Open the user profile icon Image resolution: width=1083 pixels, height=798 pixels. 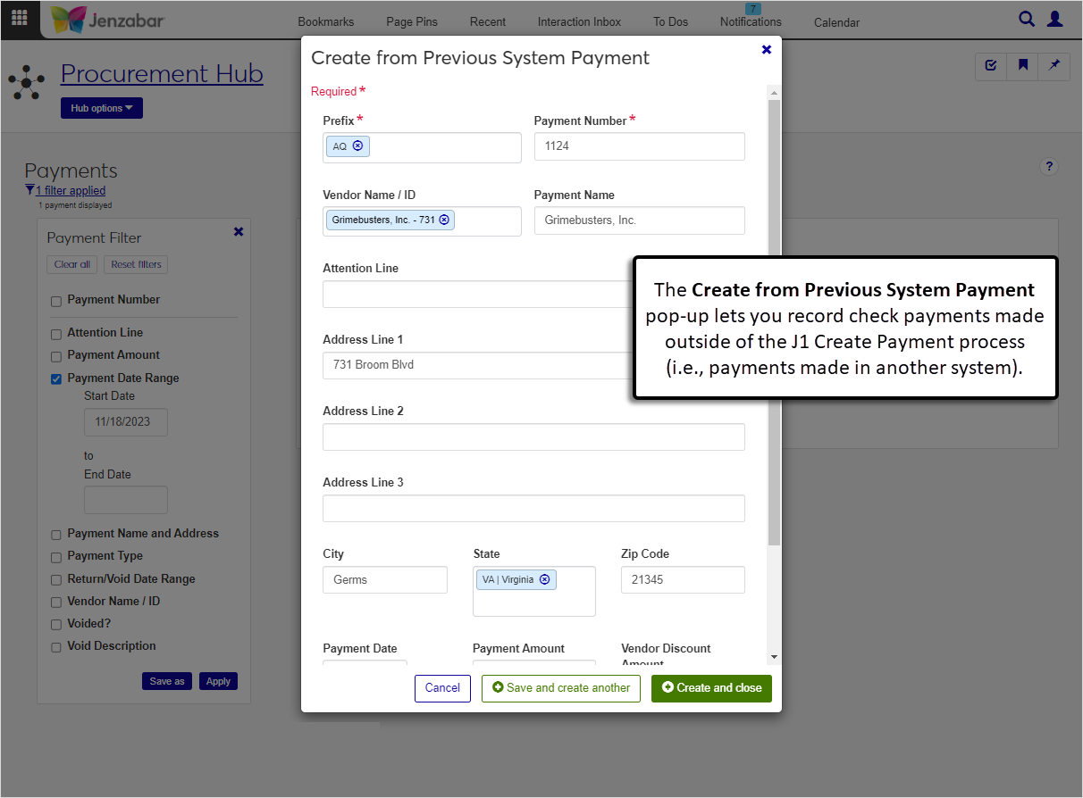(x=1055, y=19)
